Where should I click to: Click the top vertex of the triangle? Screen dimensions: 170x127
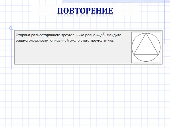[146, 33]
